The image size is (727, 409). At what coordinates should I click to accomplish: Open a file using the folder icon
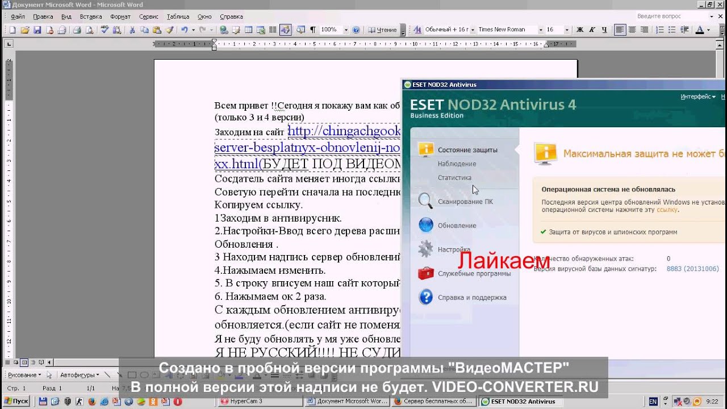(25, 30)
